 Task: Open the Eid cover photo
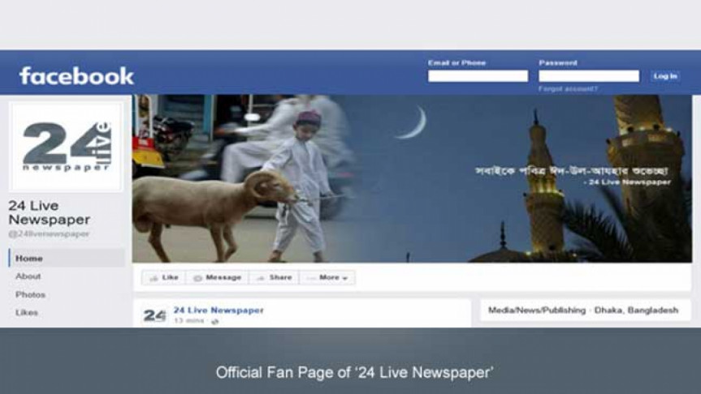coord(412,178)
